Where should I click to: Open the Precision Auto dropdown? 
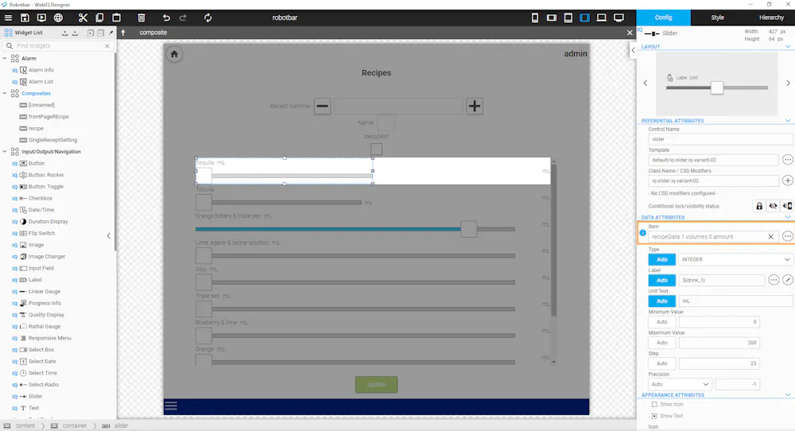pos(680,384)
